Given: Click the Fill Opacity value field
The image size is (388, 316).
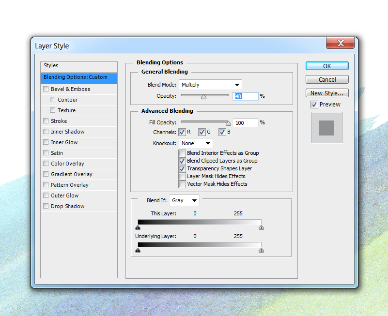Looking at the screenshot, I should (x=245, y=123).
